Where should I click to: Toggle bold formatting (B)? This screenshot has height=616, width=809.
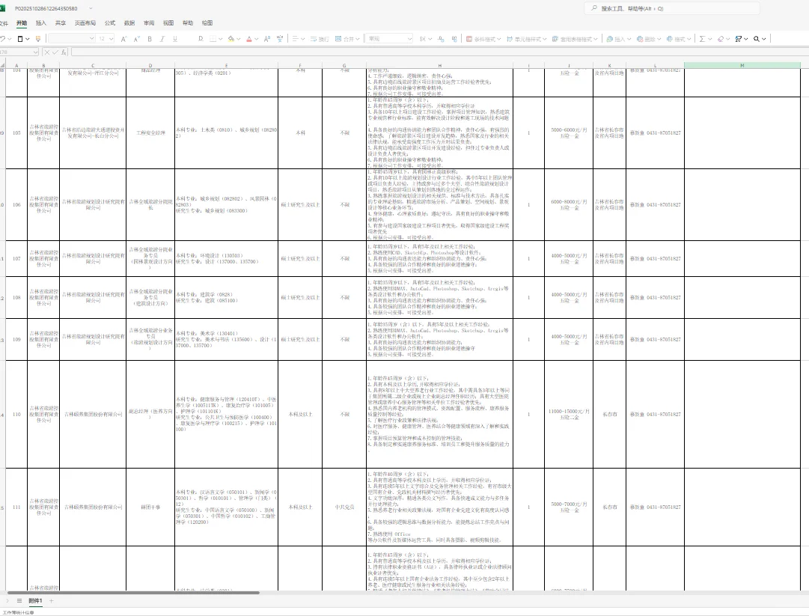tap(150, 39)
